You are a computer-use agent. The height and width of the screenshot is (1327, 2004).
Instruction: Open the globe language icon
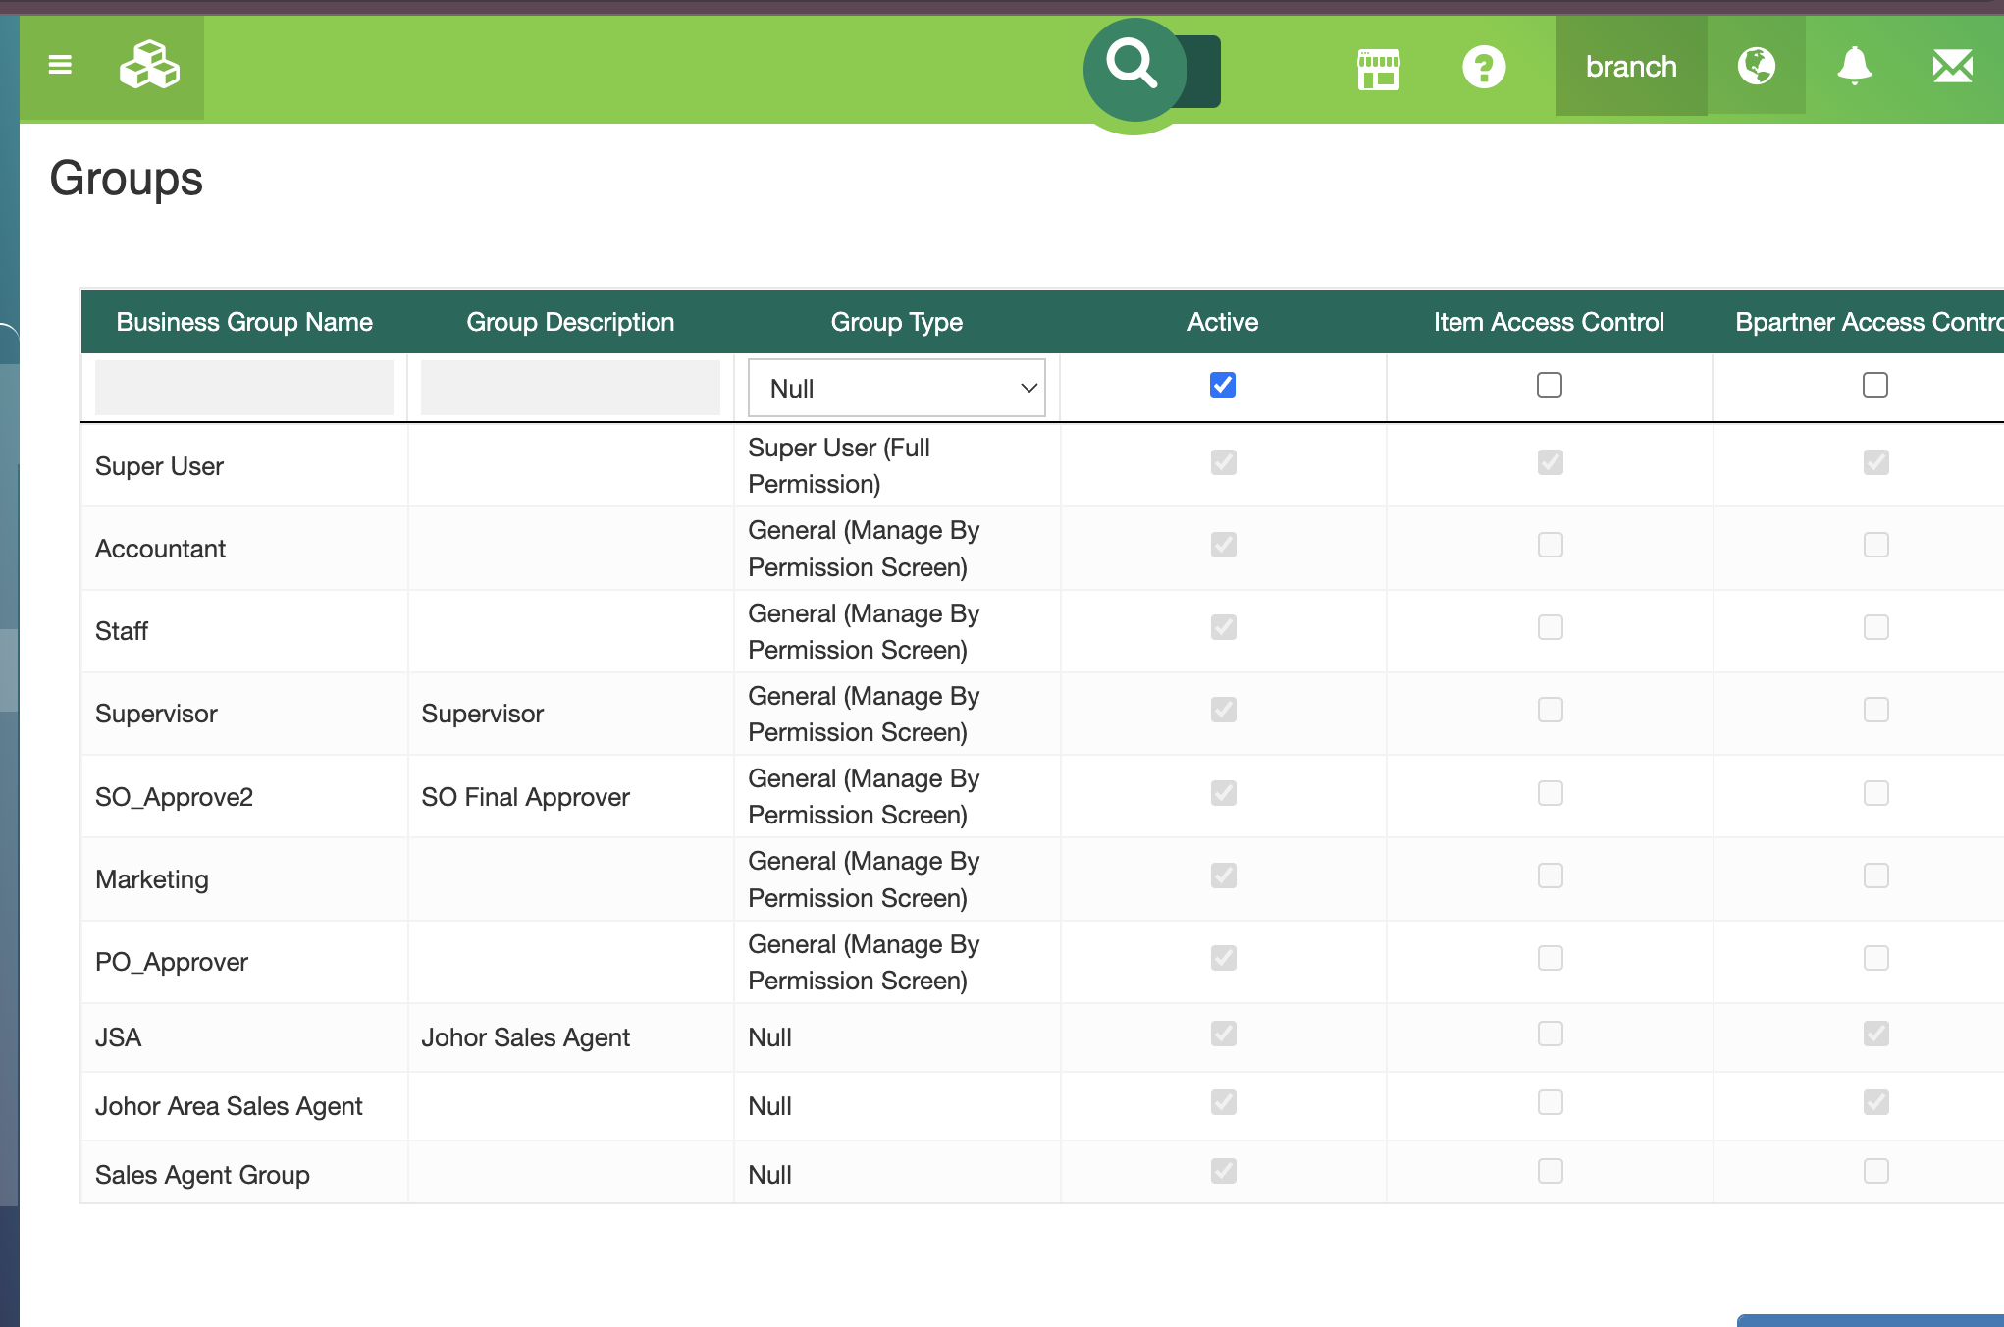point(1756,66)
